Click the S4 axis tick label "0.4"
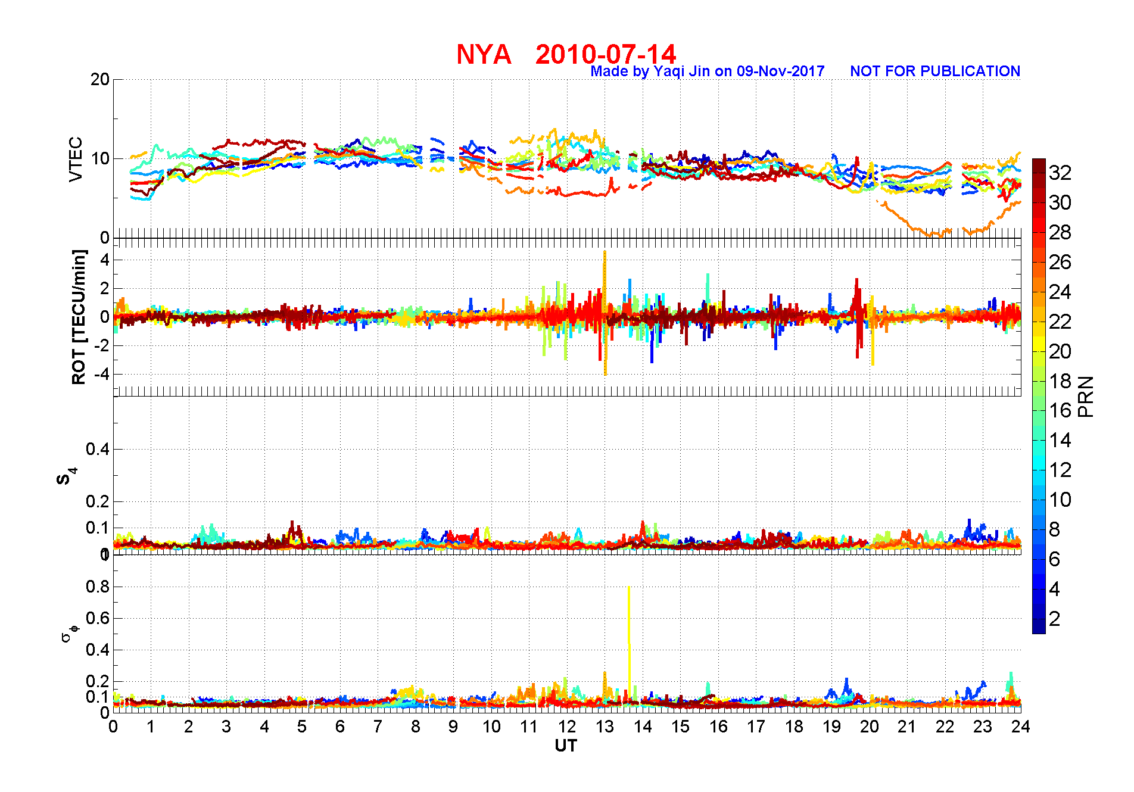The height and width of the screenshot is (792, 1134). tap(98, 449)
